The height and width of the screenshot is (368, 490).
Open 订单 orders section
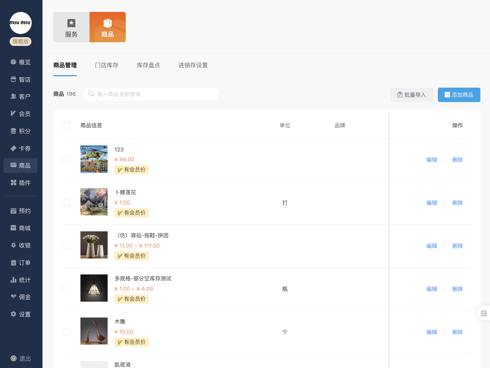(21, 263)
